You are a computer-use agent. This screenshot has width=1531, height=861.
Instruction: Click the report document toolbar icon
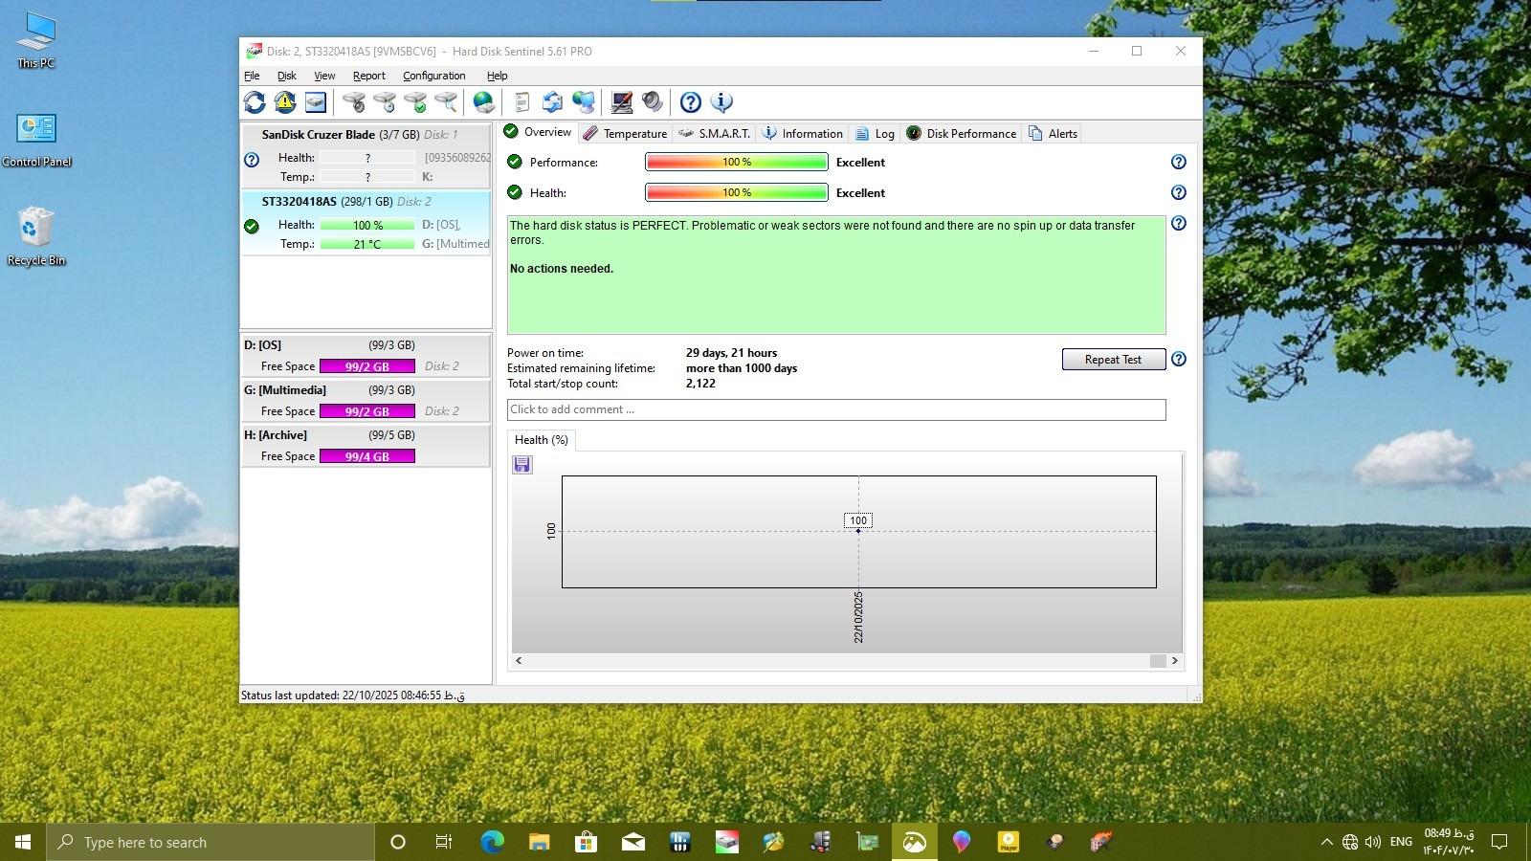pyautogui.click(x=521, y=102)
